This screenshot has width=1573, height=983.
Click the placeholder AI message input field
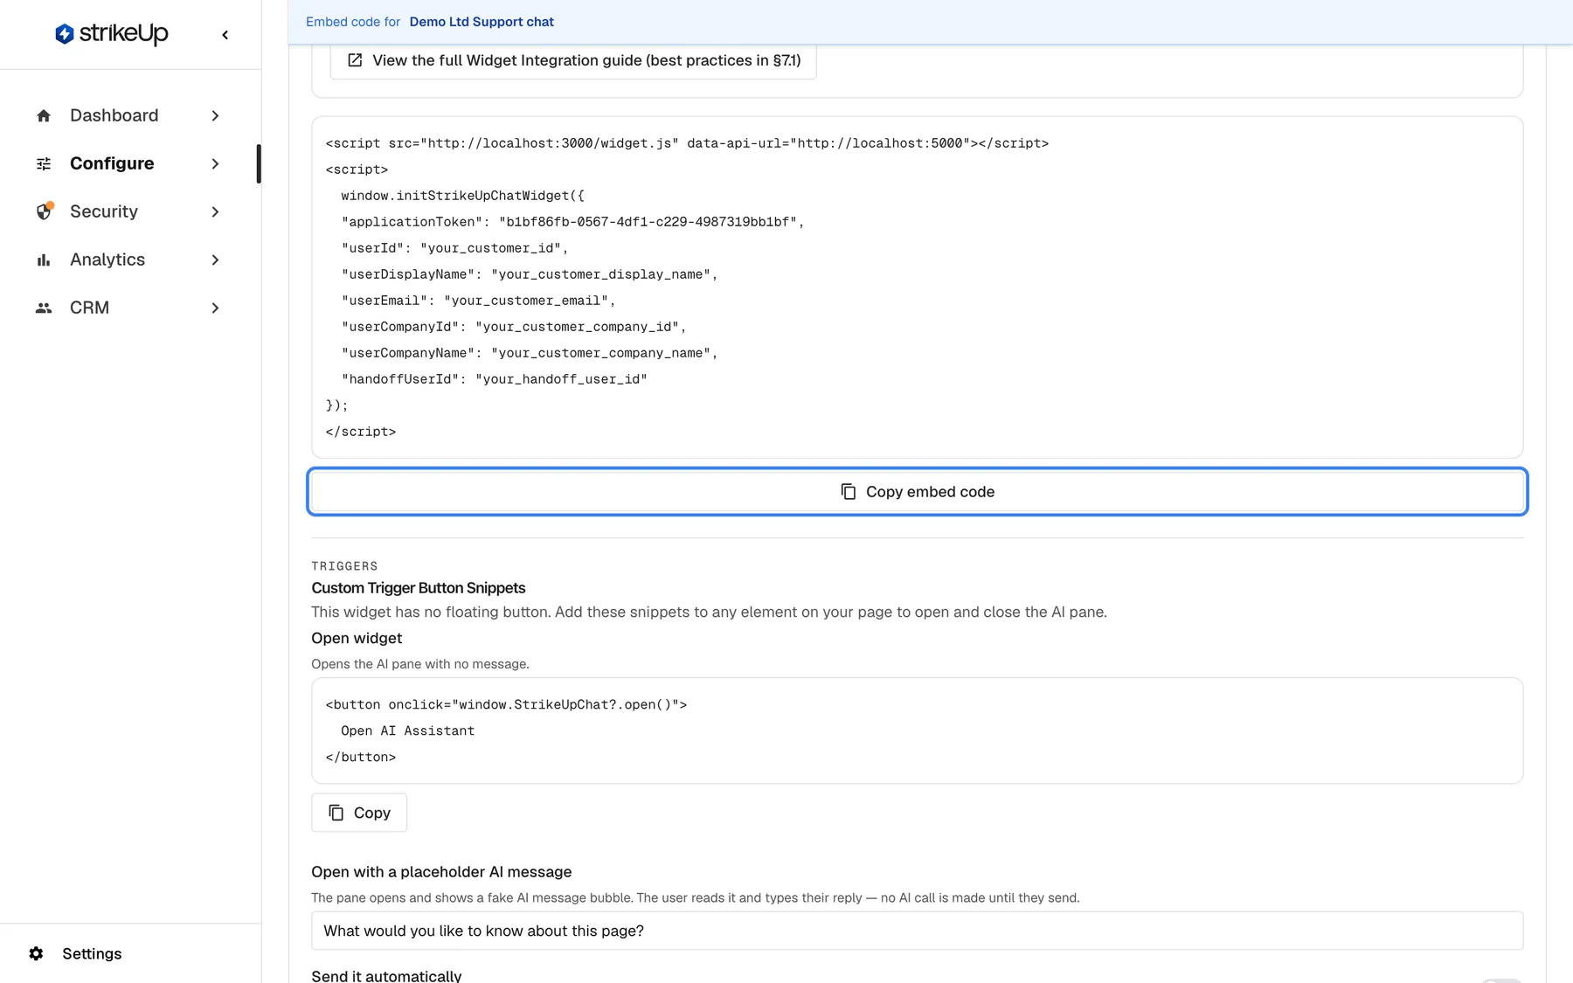pos(918,931)
